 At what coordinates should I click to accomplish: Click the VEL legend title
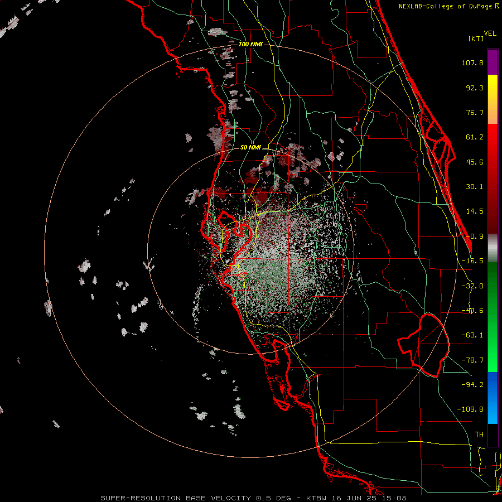tap(490, 33)
